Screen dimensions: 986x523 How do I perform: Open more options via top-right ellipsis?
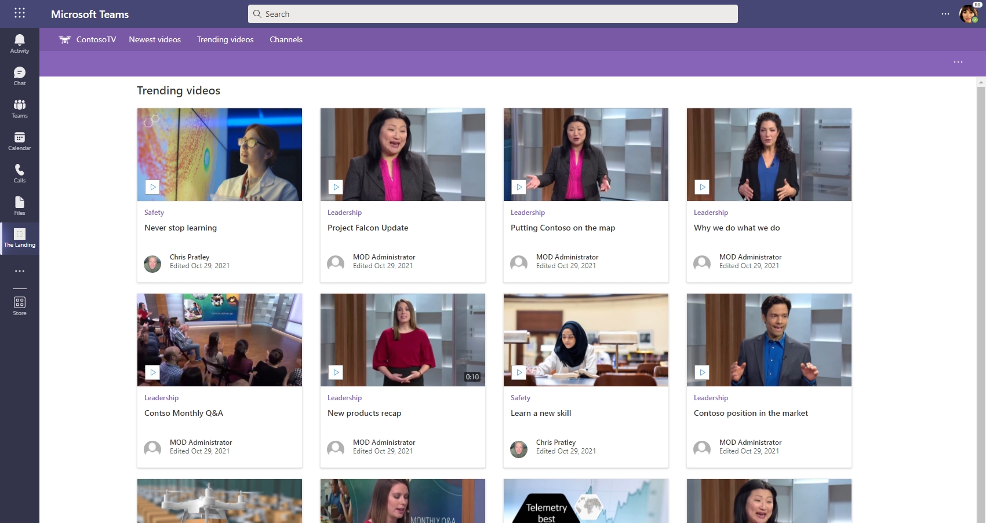[x=945, y=14]
